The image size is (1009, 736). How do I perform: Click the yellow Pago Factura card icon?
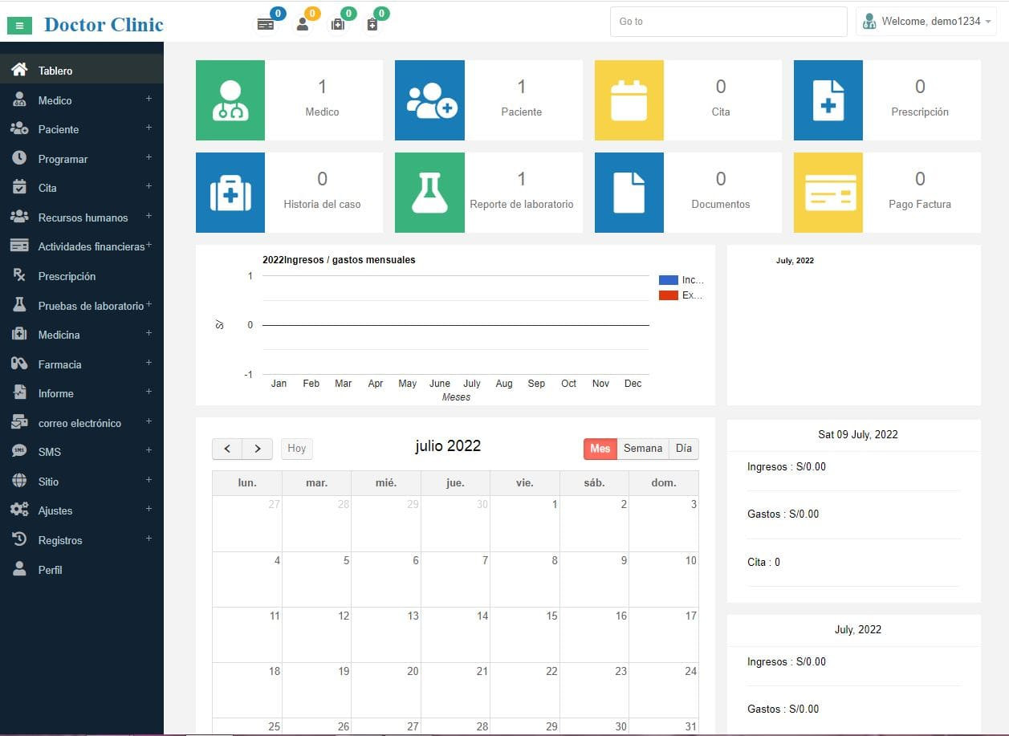828,193
